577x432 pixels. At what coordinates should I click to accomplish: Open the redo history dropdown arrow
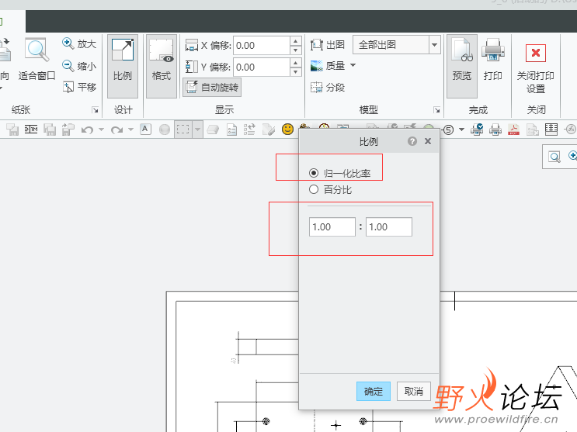tap(130, 130)
